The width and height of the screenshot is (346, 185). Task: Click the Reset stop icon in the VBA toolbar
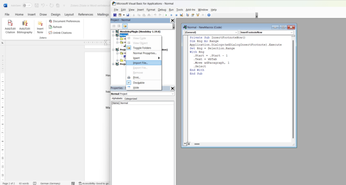tap(176, 15)
